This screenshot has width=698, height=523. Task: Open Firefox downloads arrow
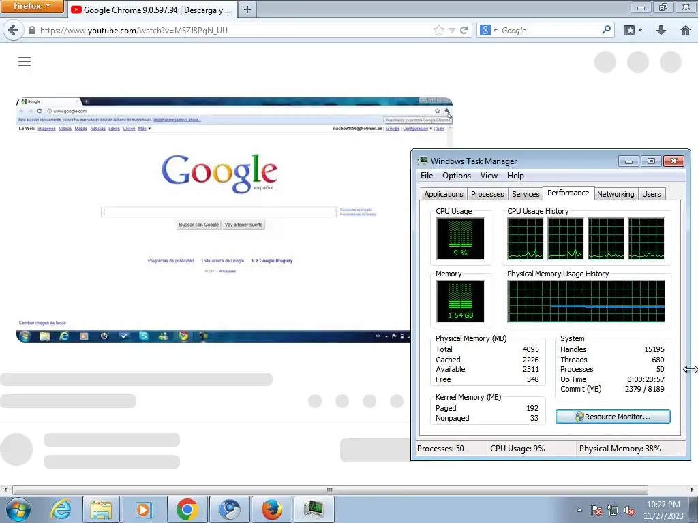pos(661,30)
